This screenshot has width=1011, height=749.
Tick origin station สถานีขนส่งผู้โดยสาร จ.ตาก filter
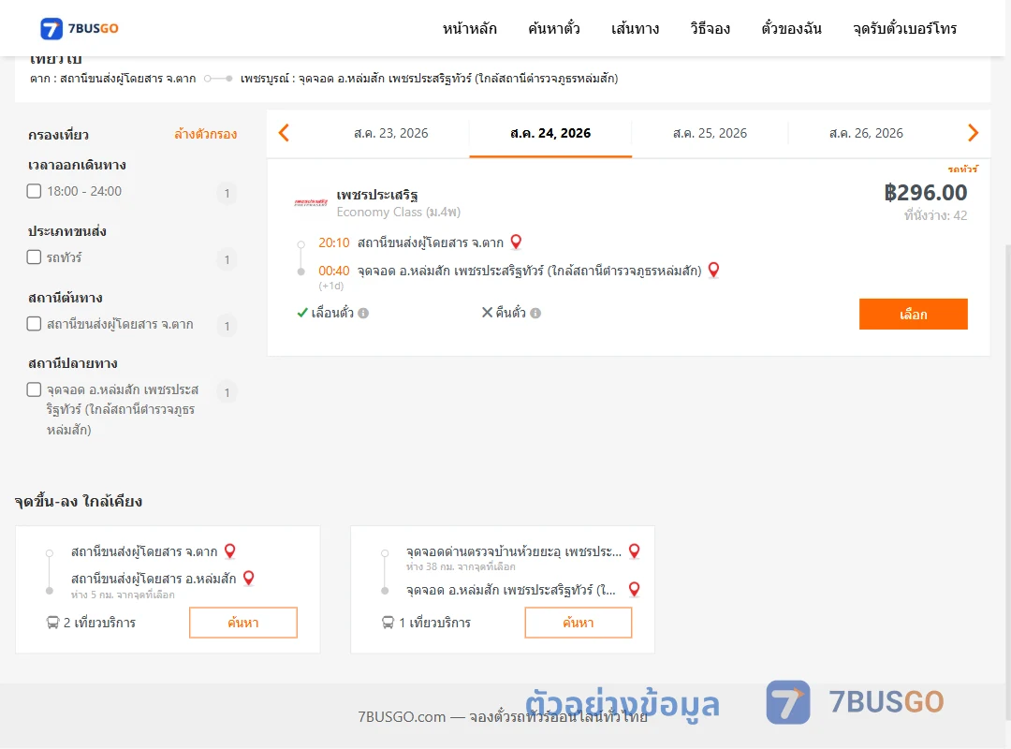point(35,323)
